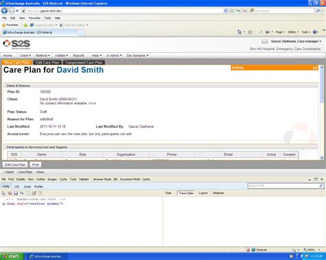Open the Outline menu in dev tools
The image size is (326, 260).
tap(41, 179)
